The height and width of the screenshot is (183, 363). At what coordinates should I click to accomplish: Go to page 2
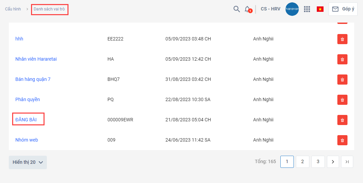click(x=302, y=162)
